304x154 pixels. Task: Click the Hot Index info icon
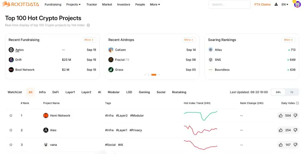88,25
